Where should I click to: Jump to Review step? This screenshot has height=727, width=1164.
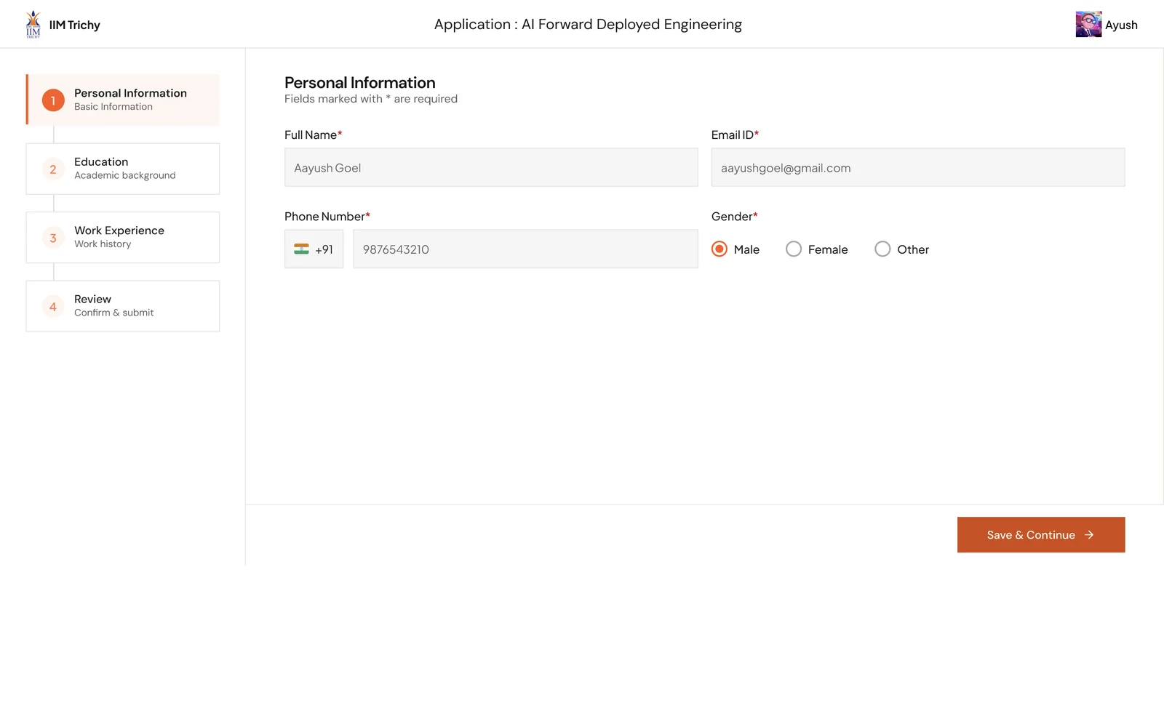[x=123, y=306]
